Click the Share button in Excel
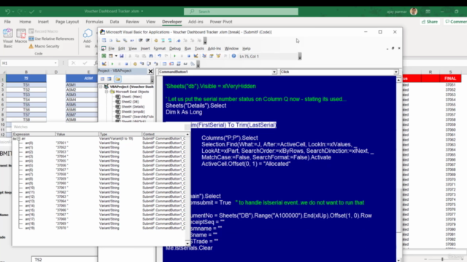 coord(430,22)
